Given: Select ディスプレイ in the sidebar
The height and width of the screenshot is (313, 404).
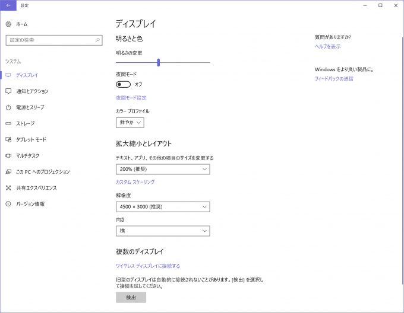Looking at the screenshot, I should tap(27, 75).
